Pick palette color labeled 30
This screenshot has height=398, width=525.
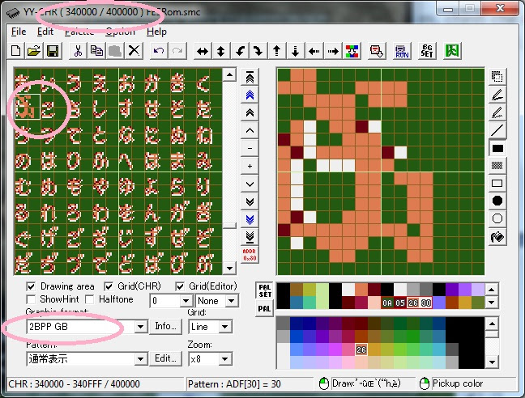click(426, 303)
